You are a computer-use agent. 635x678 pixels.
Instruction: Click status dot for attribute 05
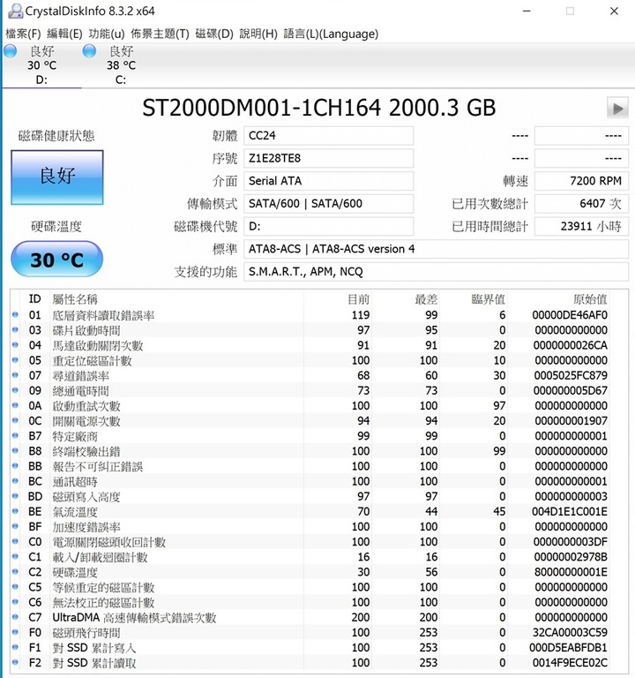(x=15, y=360)
